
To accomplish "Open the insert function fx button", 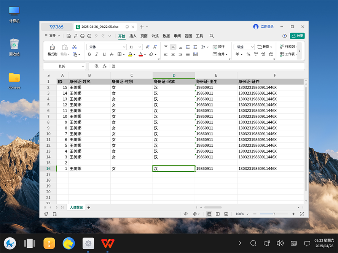I will [105, 66].
